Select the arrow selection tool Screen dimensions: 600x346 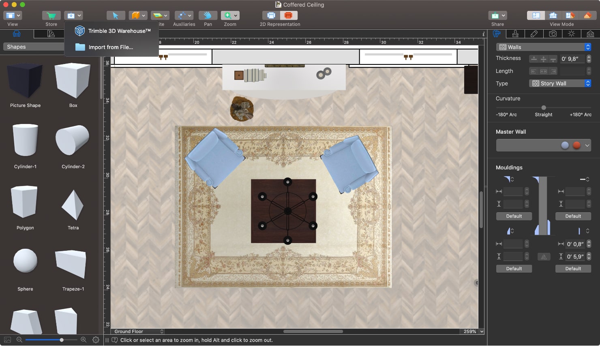(x=116, y=15)
